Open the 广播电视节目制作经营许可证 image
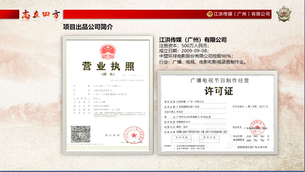The height and width of the screenshot is (172, 305). (218, 113)
